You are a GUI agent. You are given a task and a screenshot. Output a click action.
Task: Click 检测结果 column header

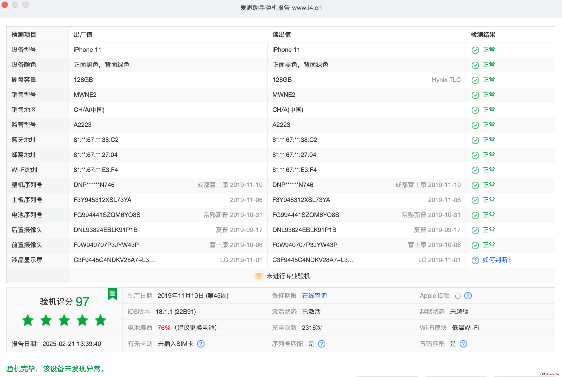pyautogui.click(x=483, y=35)
